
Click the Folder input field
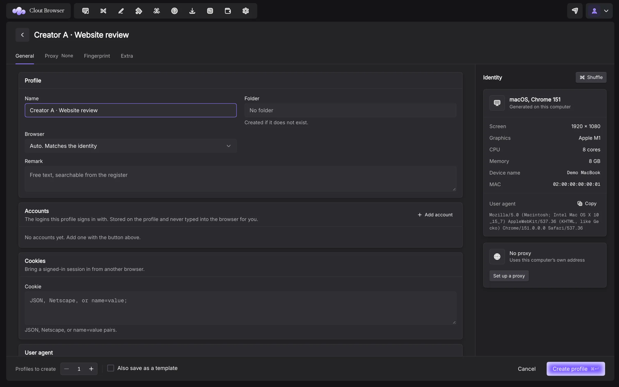(350, 110)
